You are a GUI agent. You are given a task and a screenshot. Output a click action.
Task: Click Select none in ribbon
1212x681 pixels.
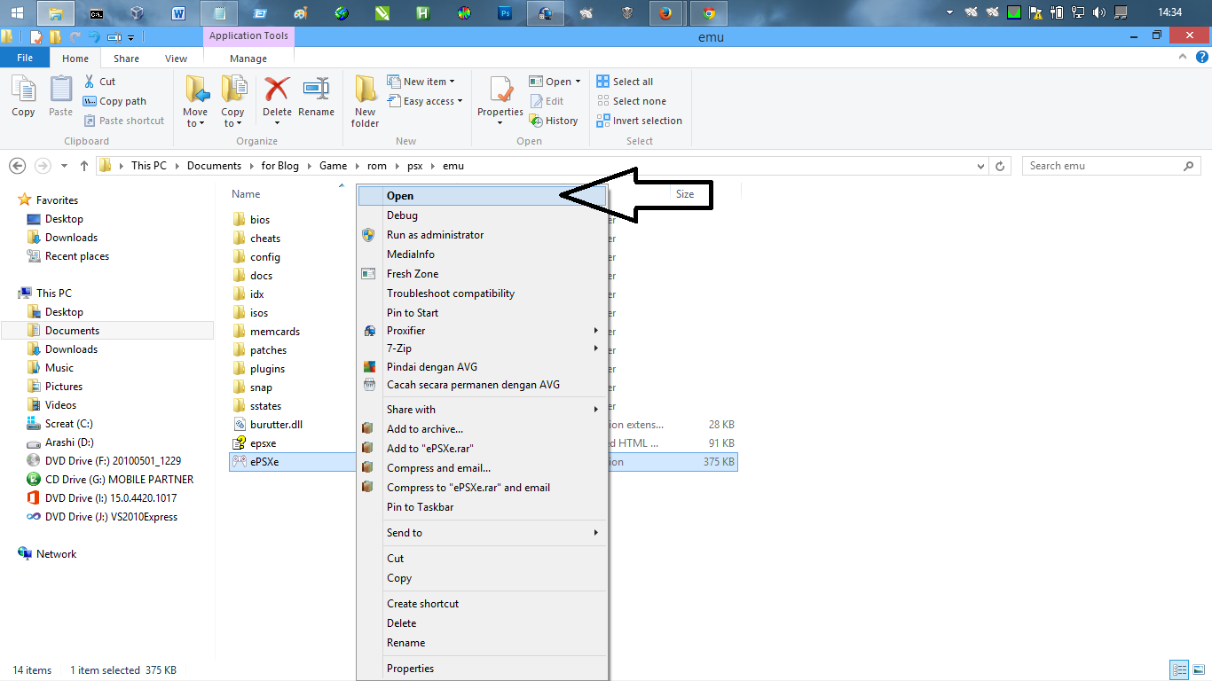pos(631,101)
